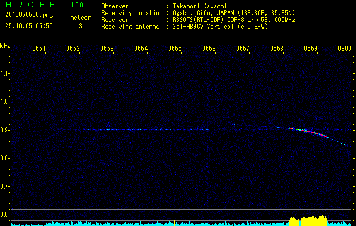Click the vertical spike near 0556:30
The width and height of the screenshot is (356, 226).
(226, 132)
